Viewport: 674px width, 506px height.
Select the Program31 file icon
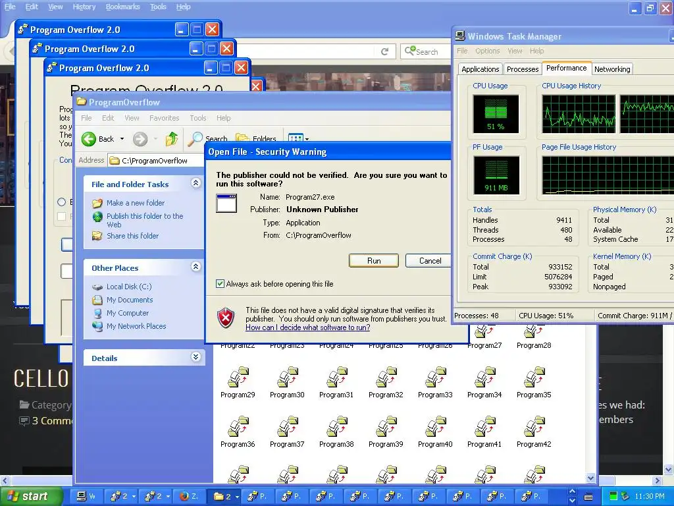tap(336, 378)
